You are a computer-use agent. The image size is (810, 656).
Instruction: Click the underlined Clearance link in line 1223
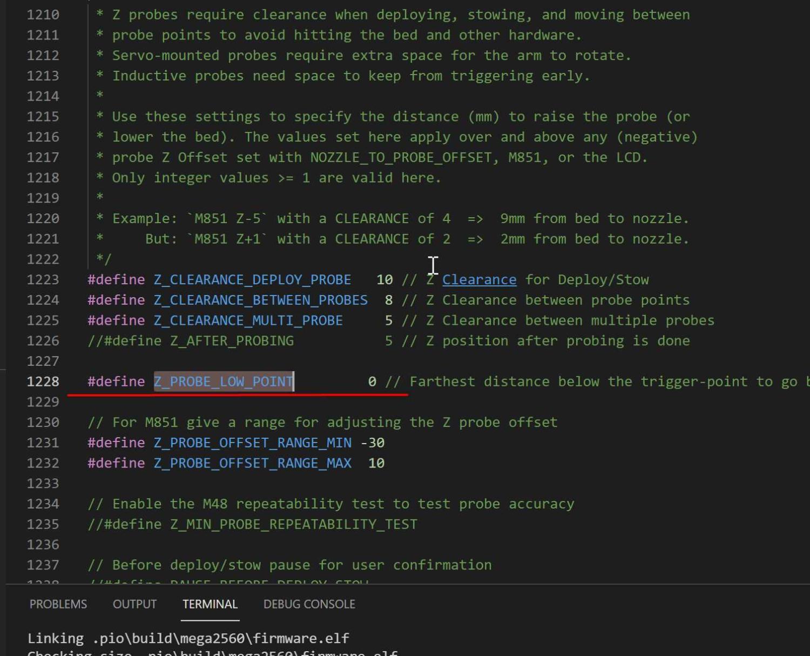pos(479,280)
